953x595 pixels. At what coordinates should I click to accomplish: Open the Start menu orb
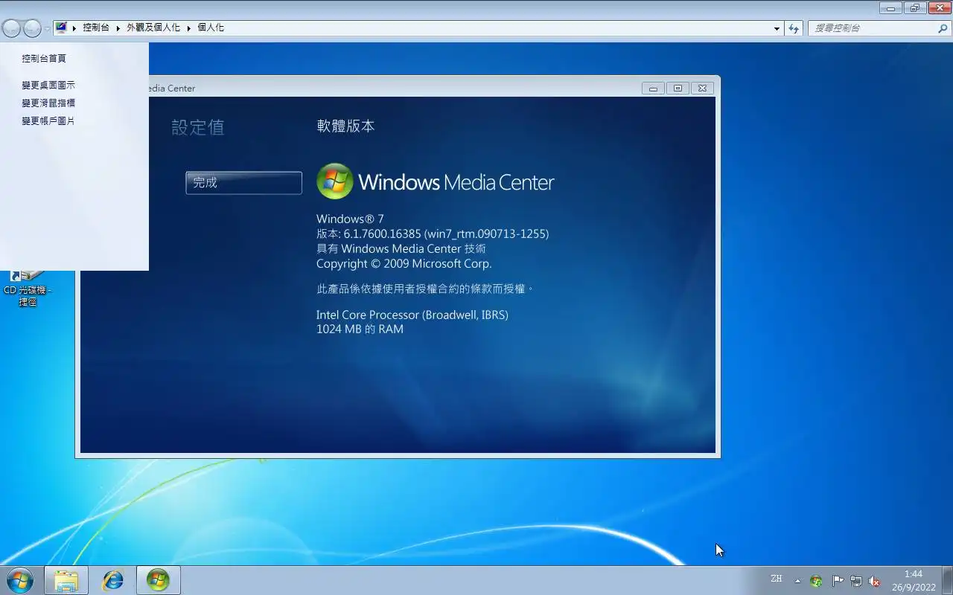click(x=20, y=580)
